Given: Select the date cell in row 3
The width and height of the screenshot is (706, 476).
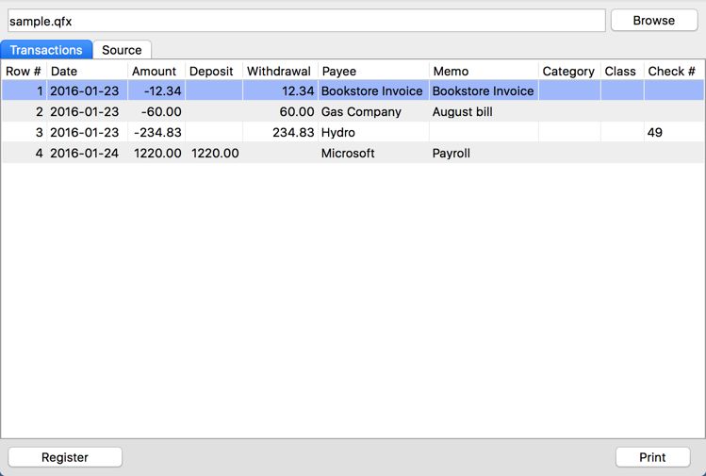Looking at the screenshot, I should click(87, 132).
